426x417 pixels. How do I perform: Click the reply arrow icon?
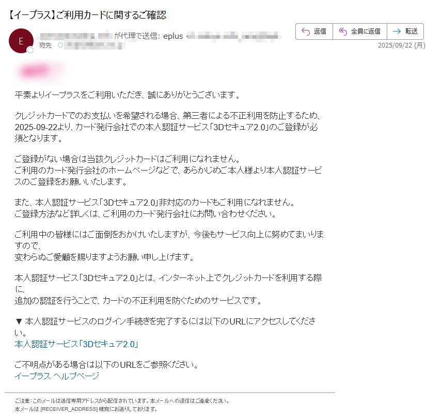[x=306, y=32]
